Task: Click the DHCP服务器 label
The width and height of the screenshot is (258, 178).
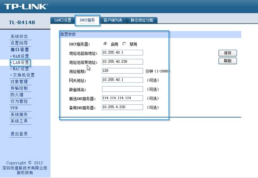Action: (x=80, y=44)
